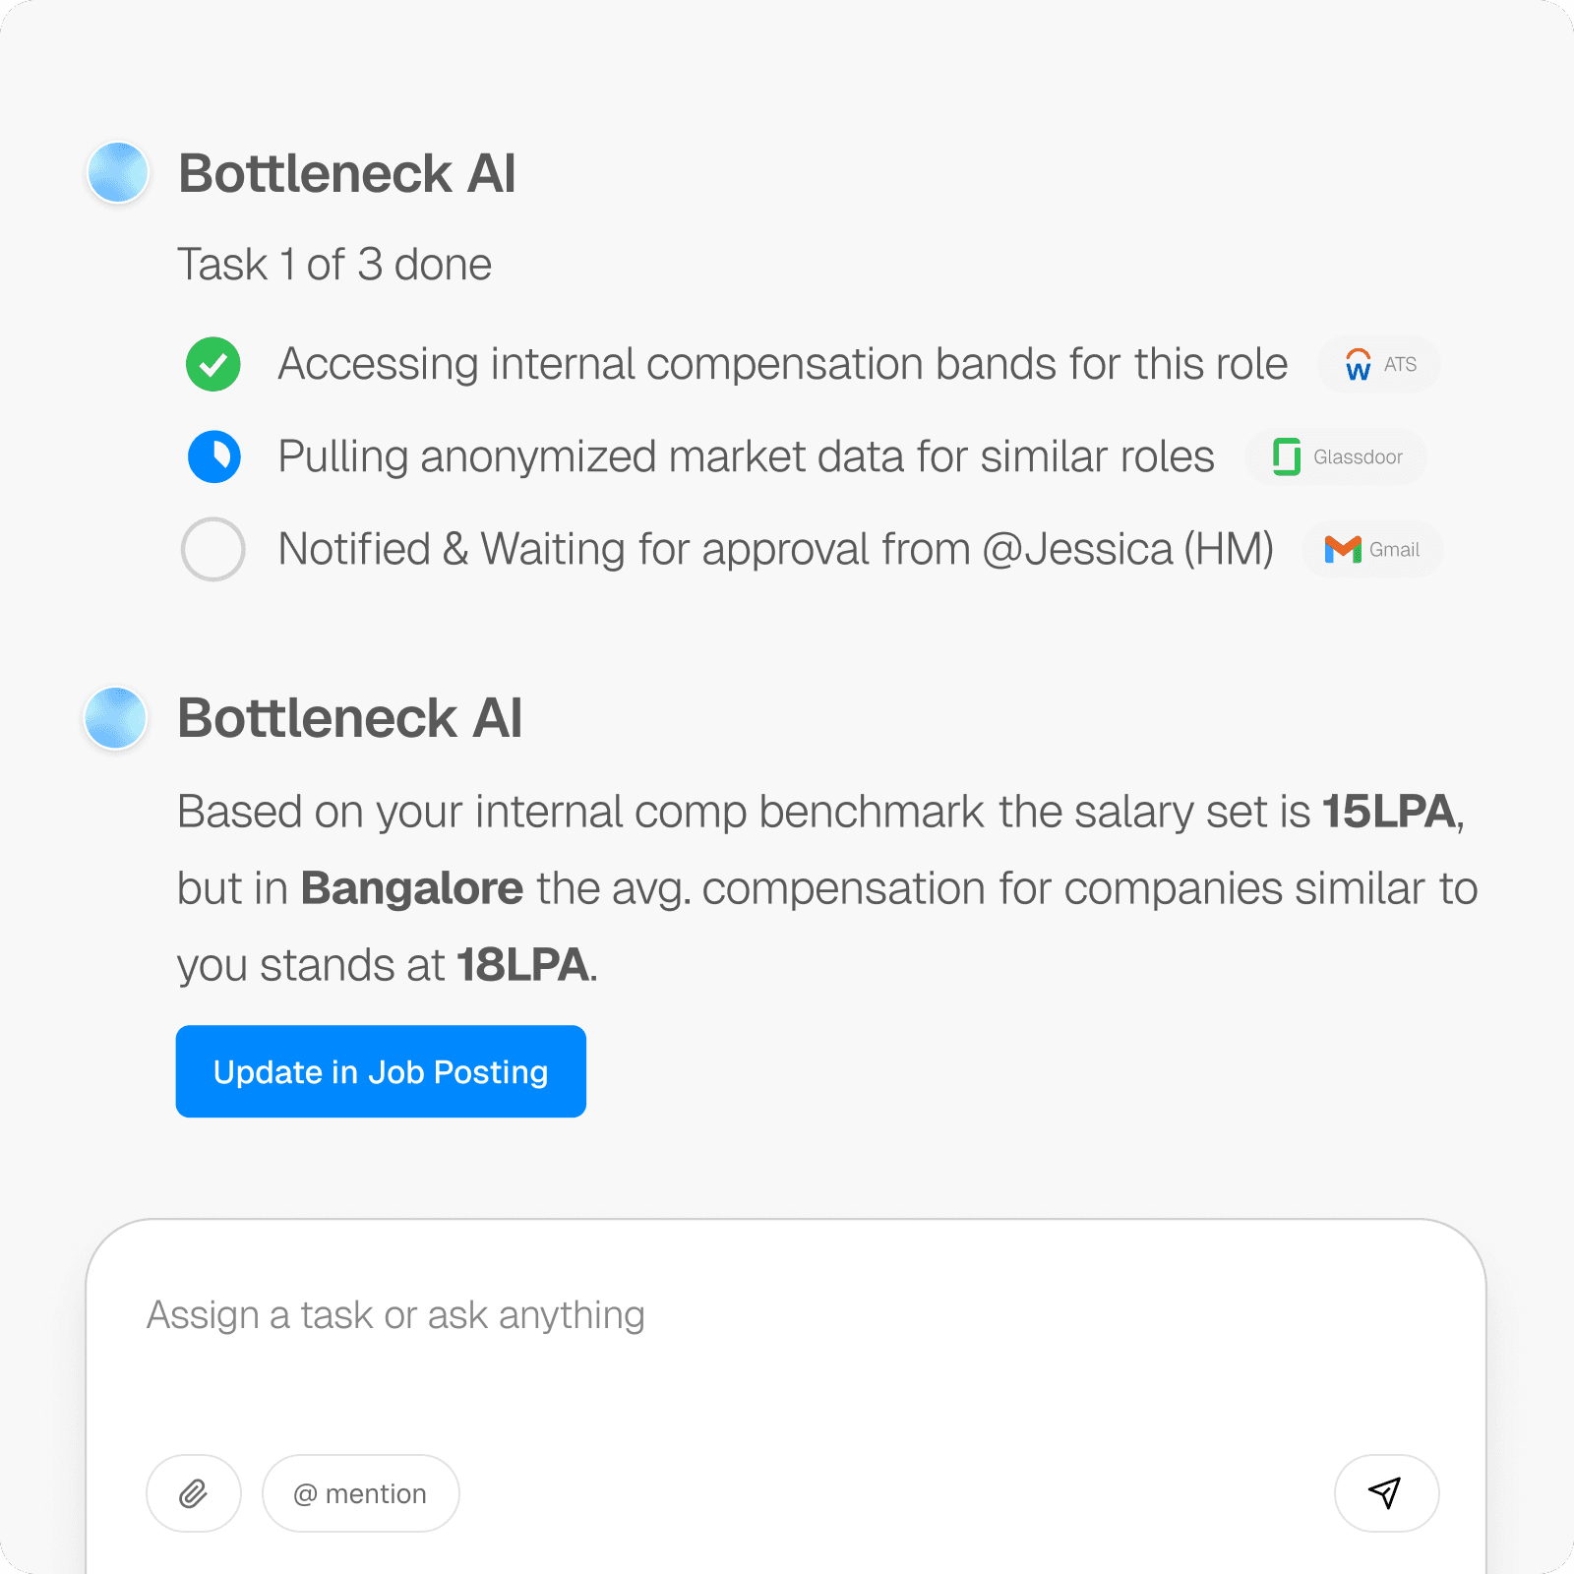Open the Gmail source chip label

(1394, 550)
